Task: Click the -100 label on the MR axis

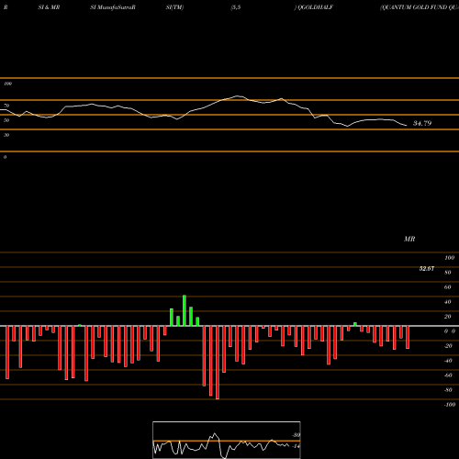Action: click(450, 405)
